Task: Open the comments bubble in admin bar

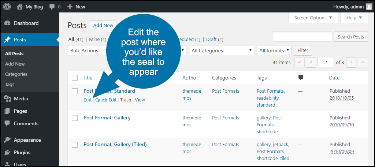Action: 52,7
